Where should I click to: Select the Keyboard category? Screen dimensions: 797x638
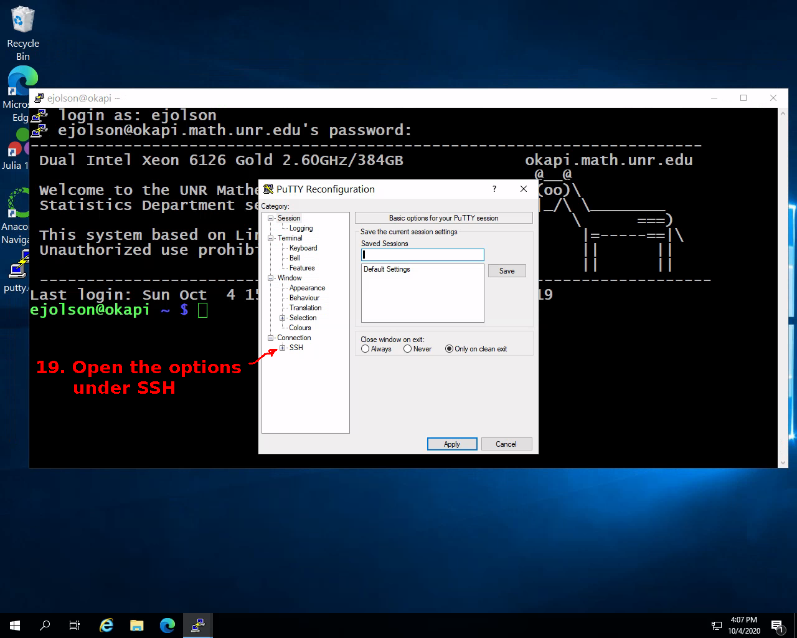[x=303, y=248]
